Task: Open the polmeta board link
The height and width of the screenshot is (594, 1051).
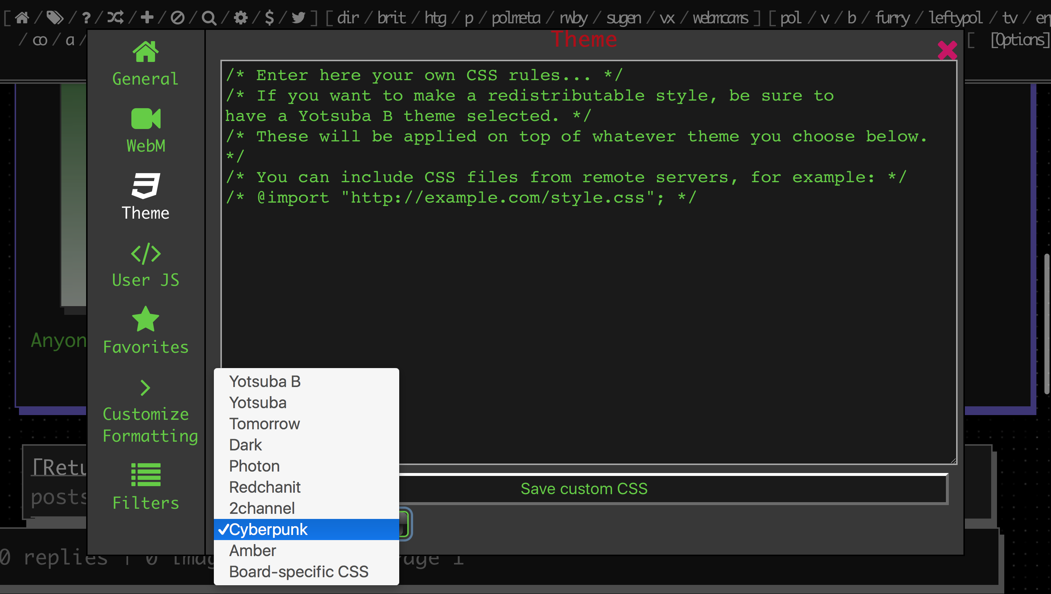Action: (x=516, y=18)
